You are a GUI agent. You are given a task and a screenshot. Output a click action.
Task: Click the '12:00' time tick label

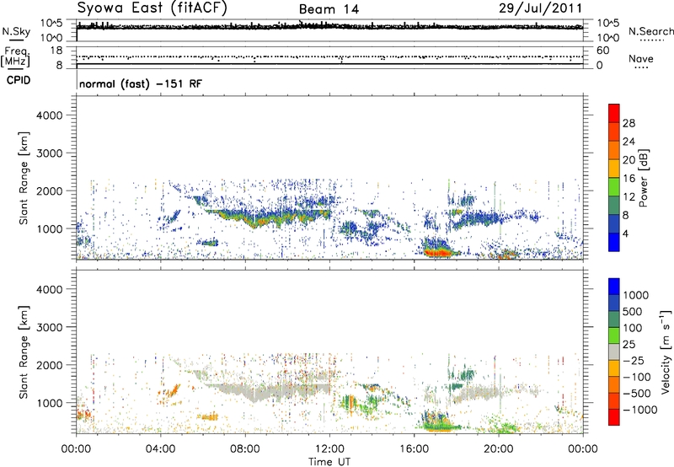(x=329, y=449)
